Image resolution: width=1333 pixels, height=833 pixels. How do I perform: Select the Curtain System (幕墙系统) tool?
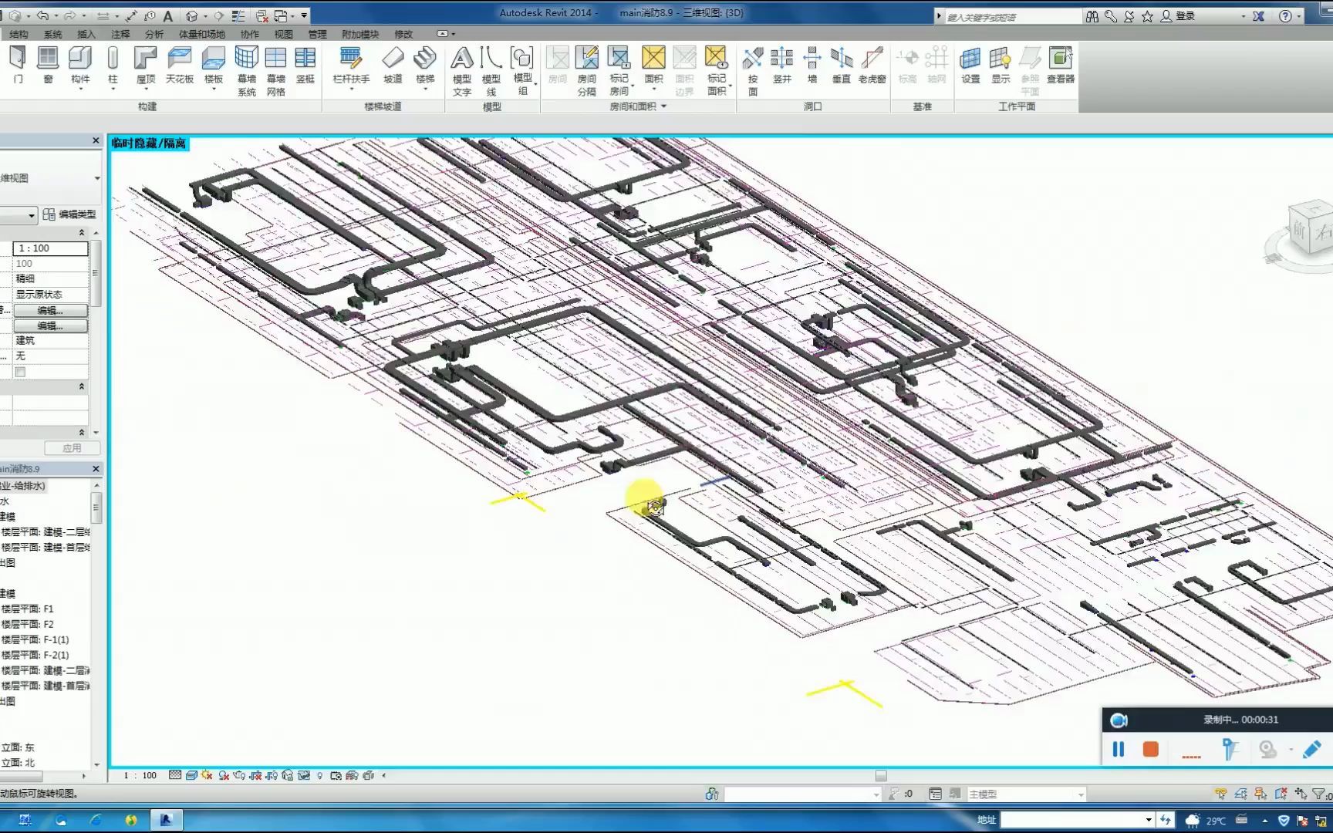[246, 70]
